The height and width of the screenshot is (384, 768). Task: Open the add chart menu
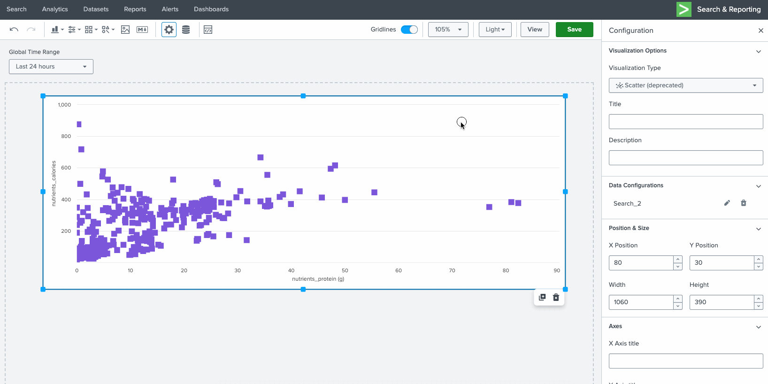tap(57, 30)
